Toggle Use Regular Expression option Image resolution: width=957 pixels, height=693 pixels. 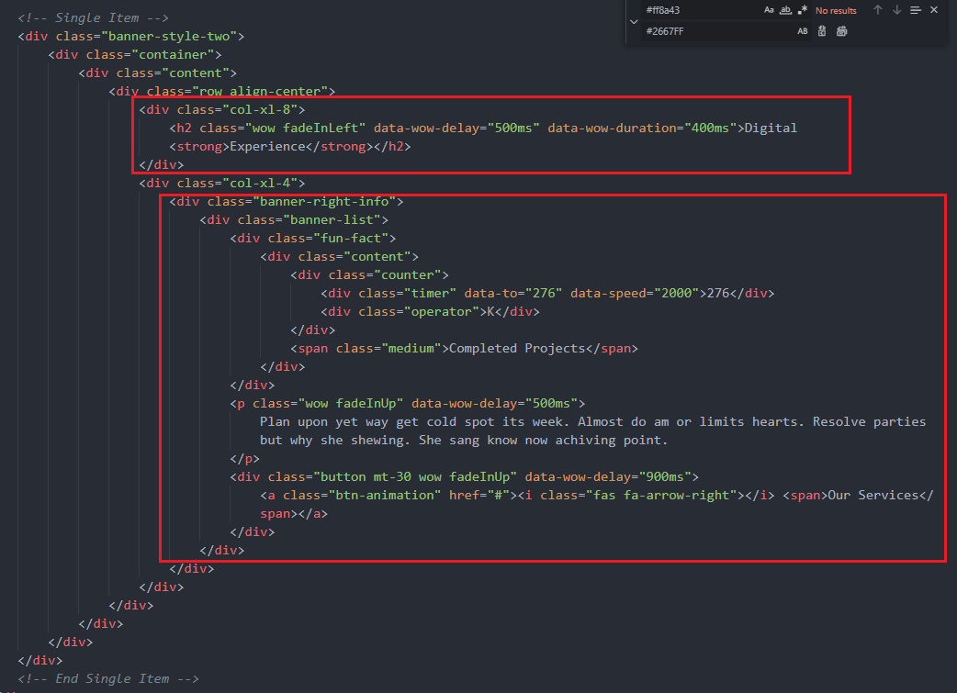click(803, 10)
